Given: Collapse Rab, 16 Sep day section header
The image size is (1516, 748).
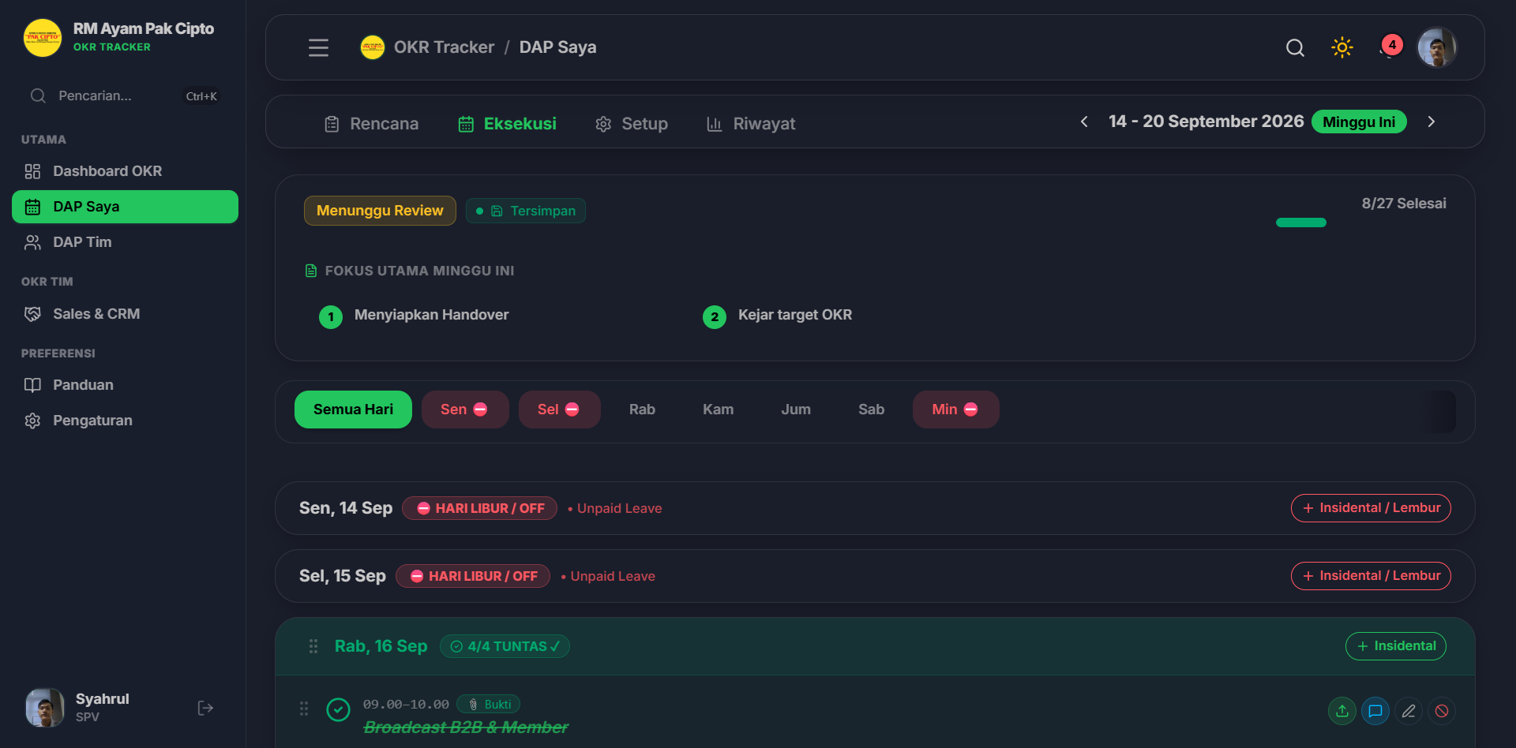Looking at the screenshot, I should [x=875, y=646].
